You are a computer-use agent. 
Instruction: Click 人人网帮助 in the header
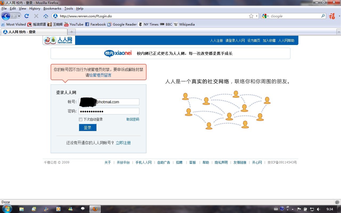[286, 40]
